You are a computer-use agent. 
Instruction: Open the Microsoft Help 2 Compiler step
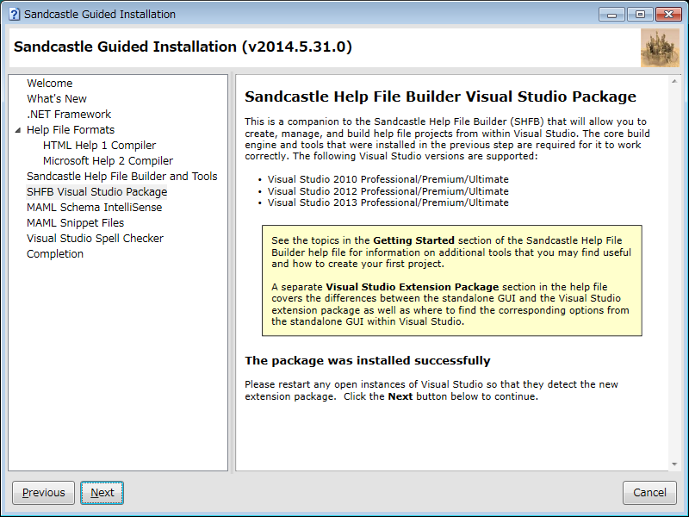[x=108, y=160]
